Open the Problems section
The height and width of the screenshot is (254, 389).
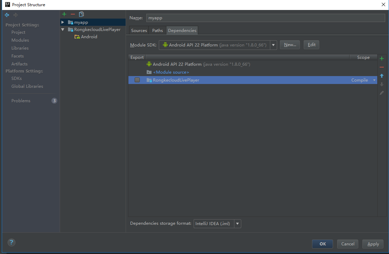[21, 100]
